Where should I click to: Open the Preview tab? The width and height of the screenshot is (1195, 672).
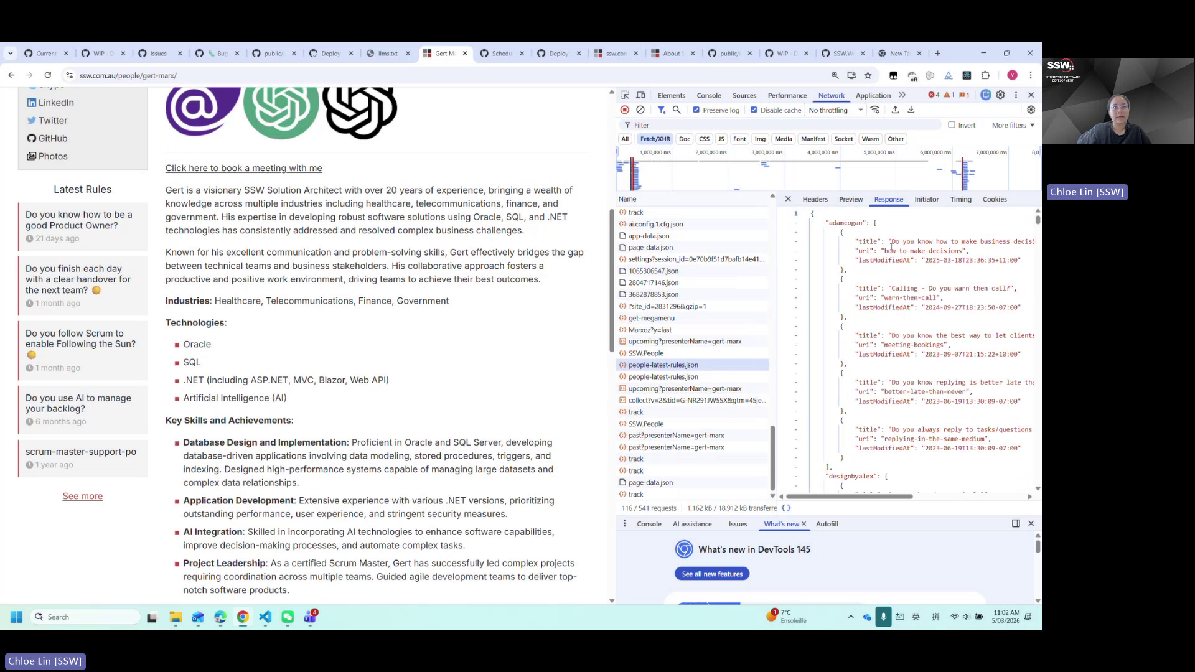click(850, 199)
